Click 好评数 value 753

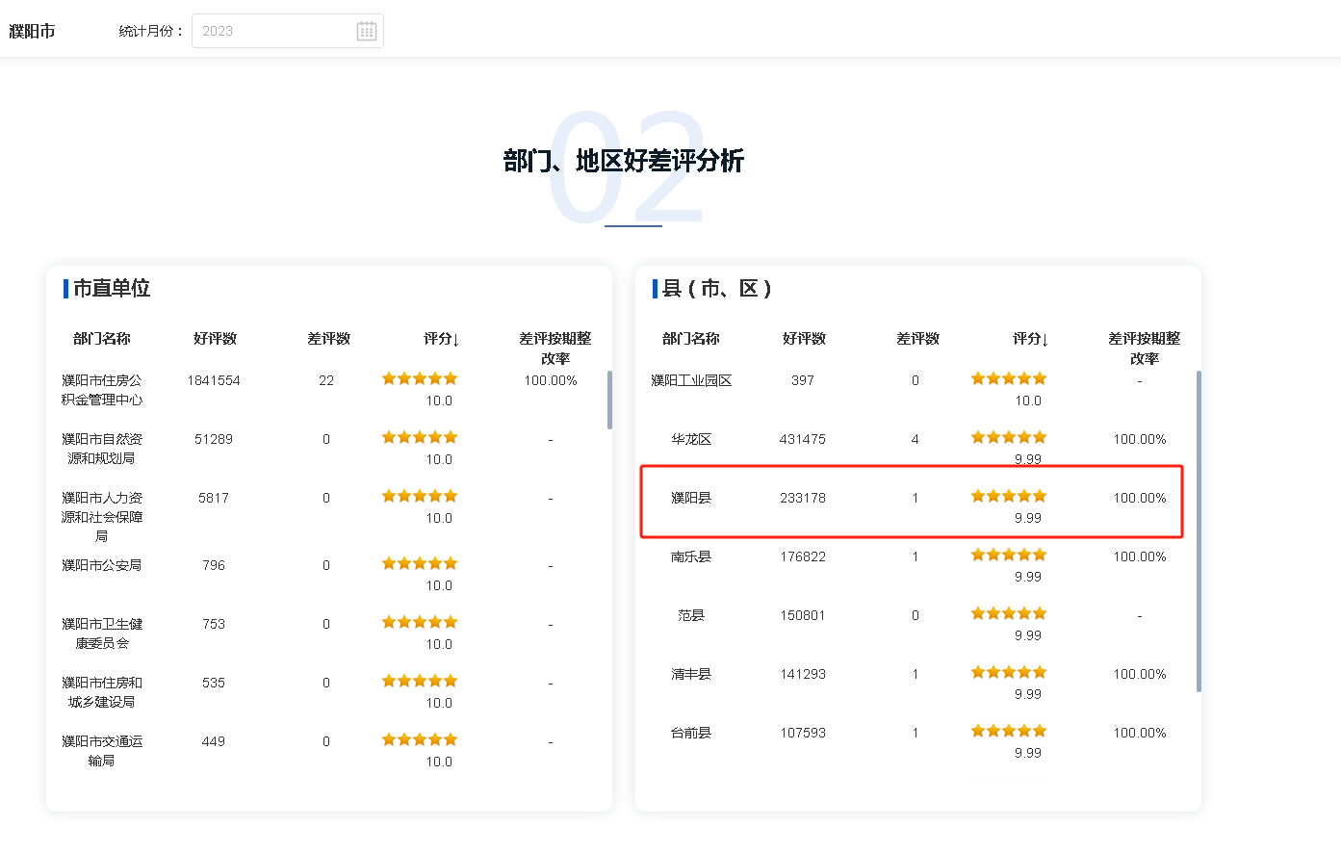[214, 624]
